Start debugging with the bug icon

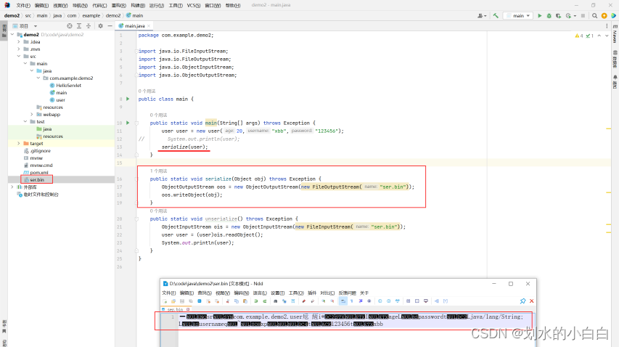549,16
